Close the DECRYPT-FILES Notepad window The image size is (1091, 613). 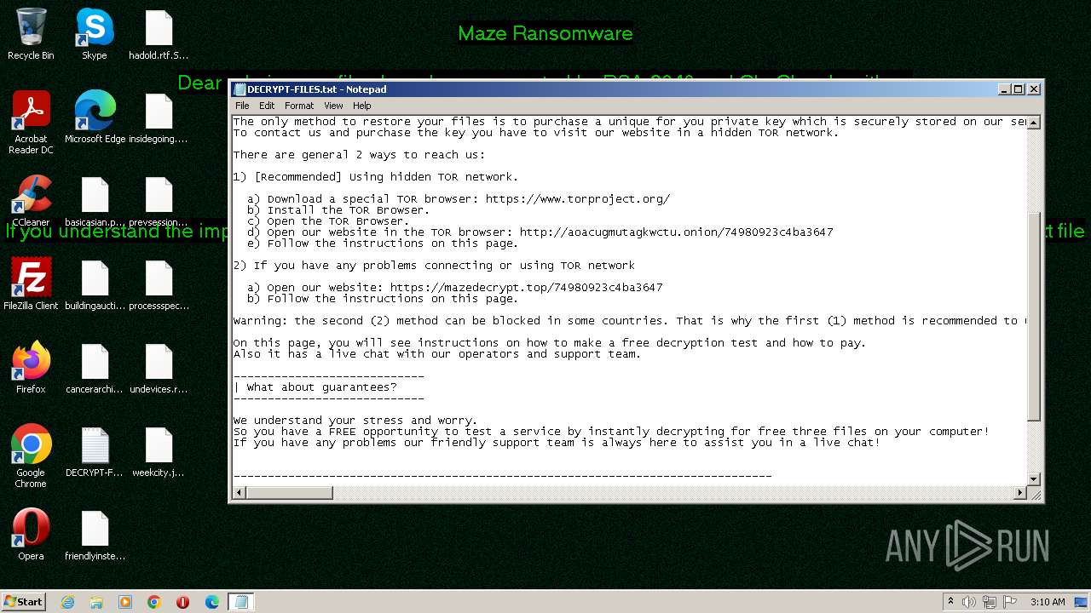(1034, 89)
